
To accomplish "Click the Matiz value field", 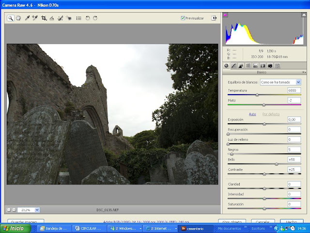I will pyautogui.click(x=294, y=100).
